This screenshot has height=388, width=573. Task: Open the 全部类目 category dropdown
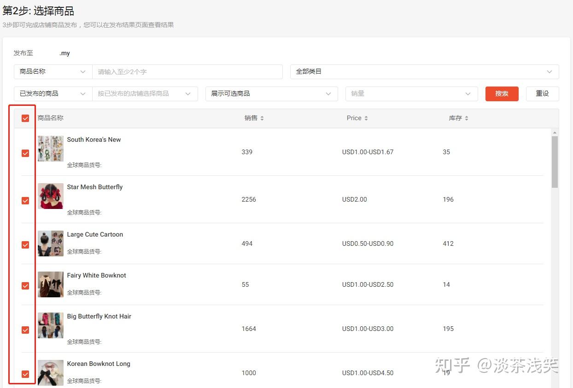point(424,72)
